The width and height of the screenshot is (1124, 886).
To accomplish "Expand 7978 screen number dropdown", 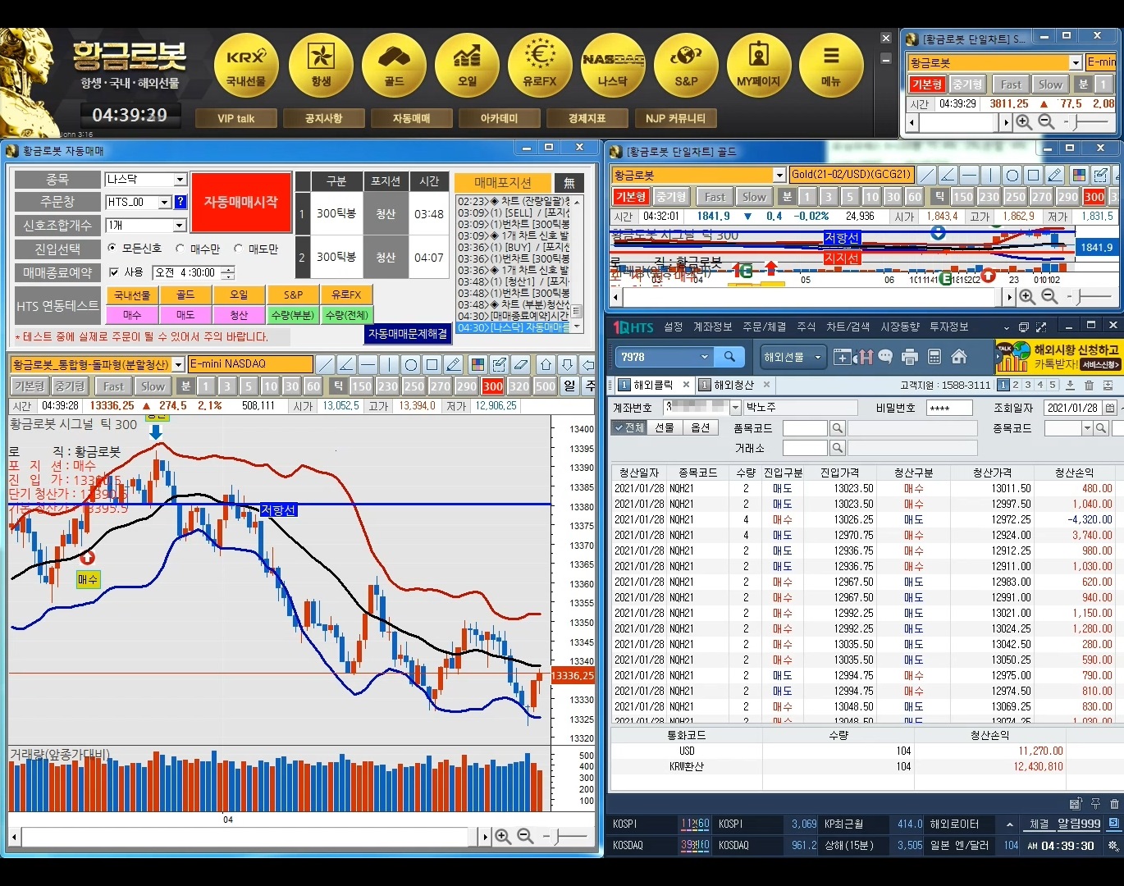I will coord(704,357).
